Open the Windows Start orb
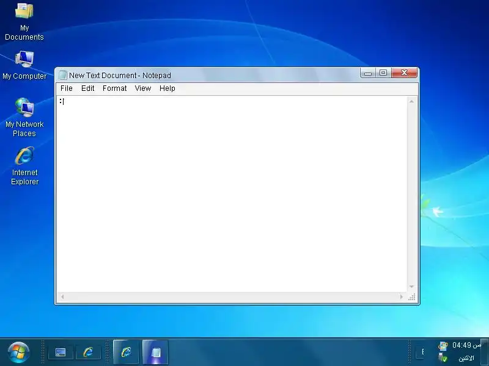The width and height of the screenshot is (489, 366). tap(18, 353)
